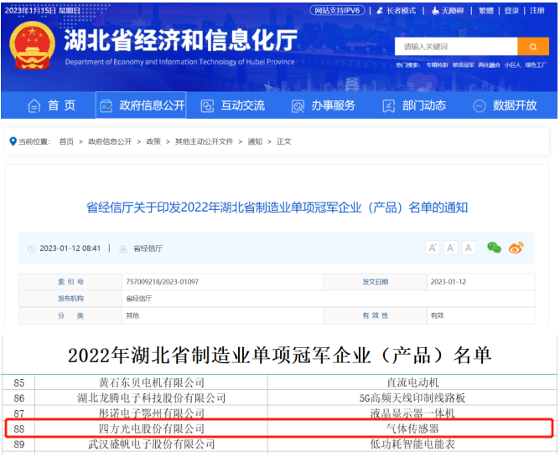Click the orange search magnifier button
This screenshot has height=456, width=560.
tap(532, 46)
